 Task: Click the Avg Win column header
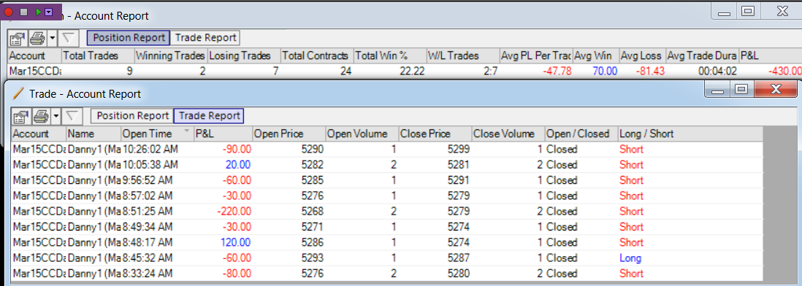(x=595, y=55)
